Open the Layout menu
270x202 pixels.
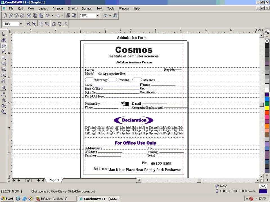coord(43,8)
